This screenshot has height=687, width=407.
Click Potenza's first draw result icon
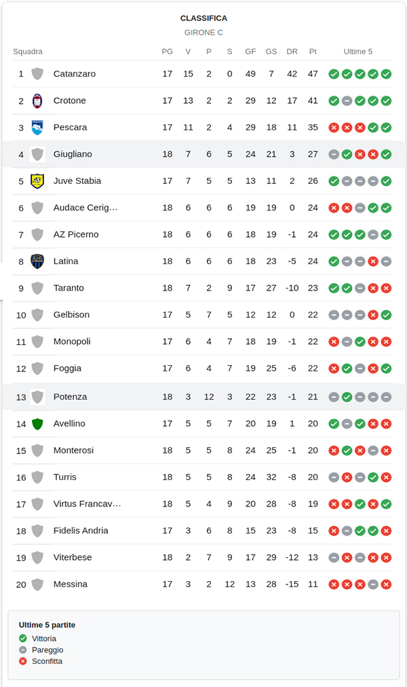[334, 396]
